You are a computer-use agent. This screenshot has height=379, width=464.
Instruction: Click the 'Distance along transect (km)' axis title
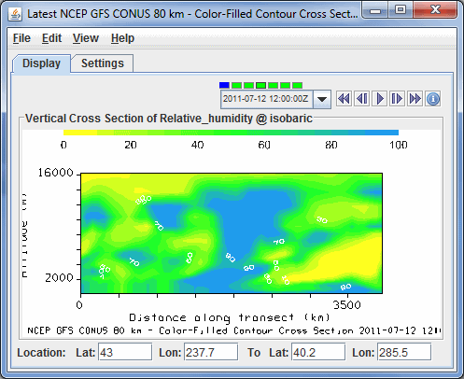230,317
